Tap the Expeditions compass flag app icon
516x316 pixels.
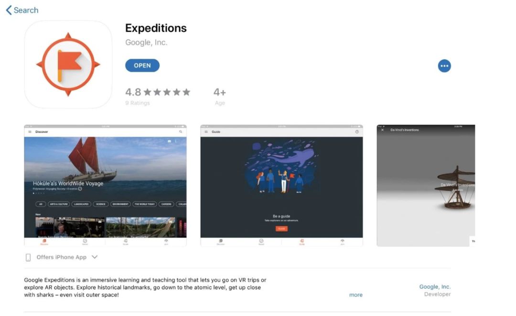[68, 65]
